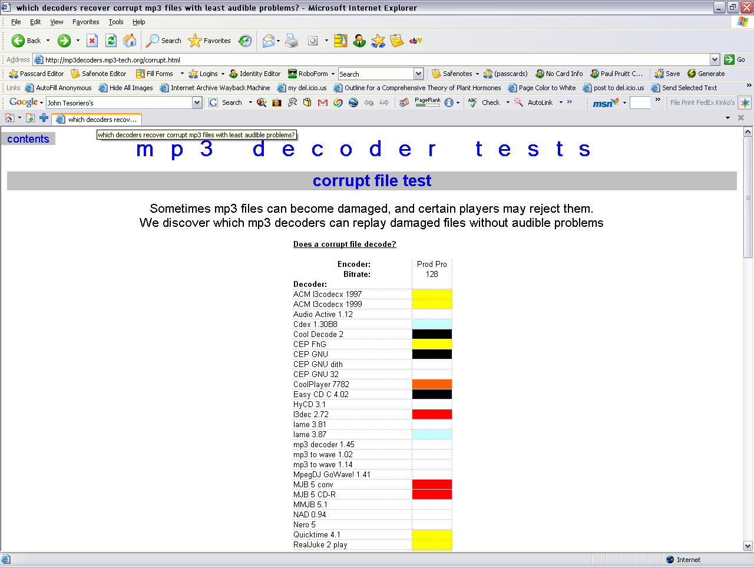The height and width of the screenshot is (568, 754).
Task: Open the Address bar history dropdown
Action: 715,60
